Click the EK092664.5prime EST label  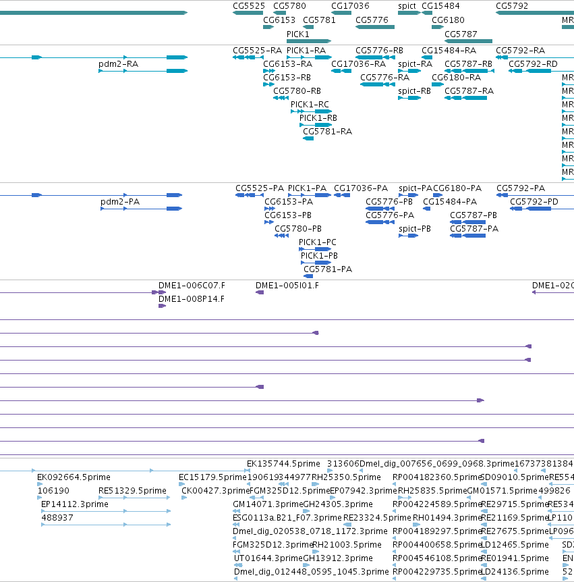tap(74, 477)
